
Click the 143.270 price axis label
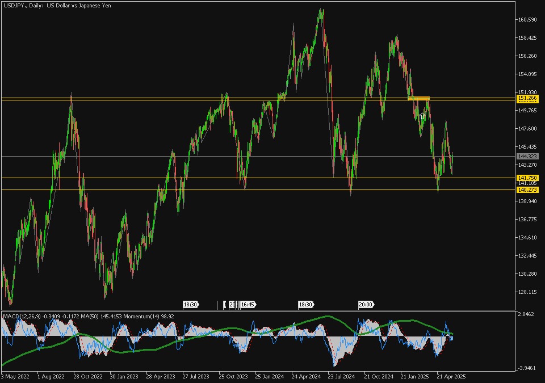[x=527, y=165]
